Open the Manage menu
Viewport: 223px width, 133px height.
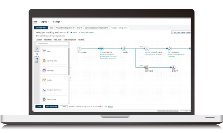57,22
